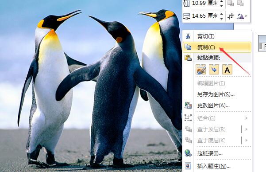Decrease the 14.65 厘米 width value
266x172 pixels.
[x=222, y=18]
